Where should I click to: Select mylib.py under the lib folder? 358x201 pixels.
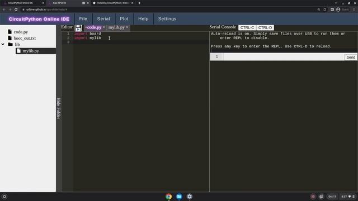pyautogui.click(x=31, y=51)
